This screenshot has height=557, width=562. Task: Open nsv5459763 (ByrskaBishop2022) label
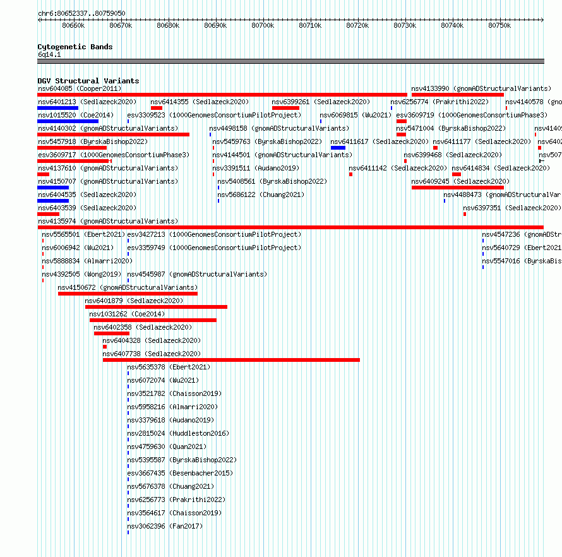tap(267, 141)
